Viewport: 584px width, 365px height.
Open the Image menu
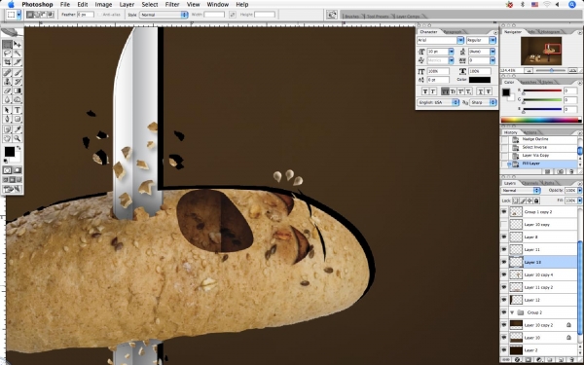103,5
